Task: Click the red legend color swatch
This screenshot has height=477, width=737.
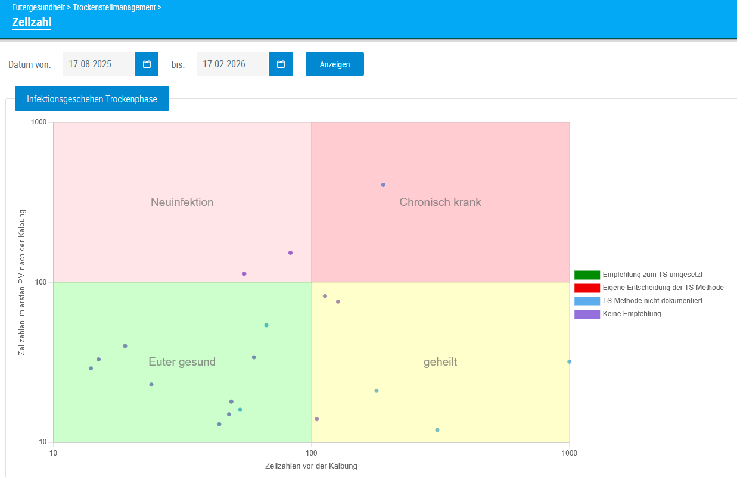Action: (x=587, y=288)
